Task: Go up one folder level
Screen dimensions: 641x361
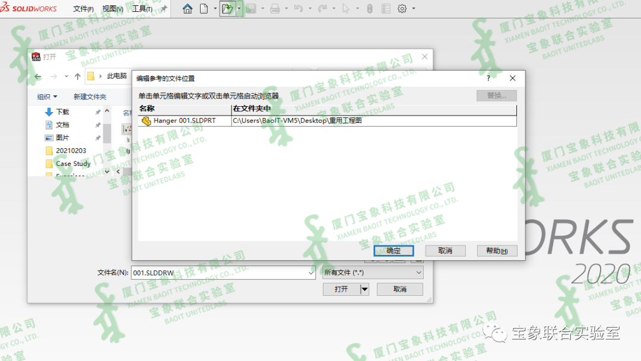Action: 77,76
